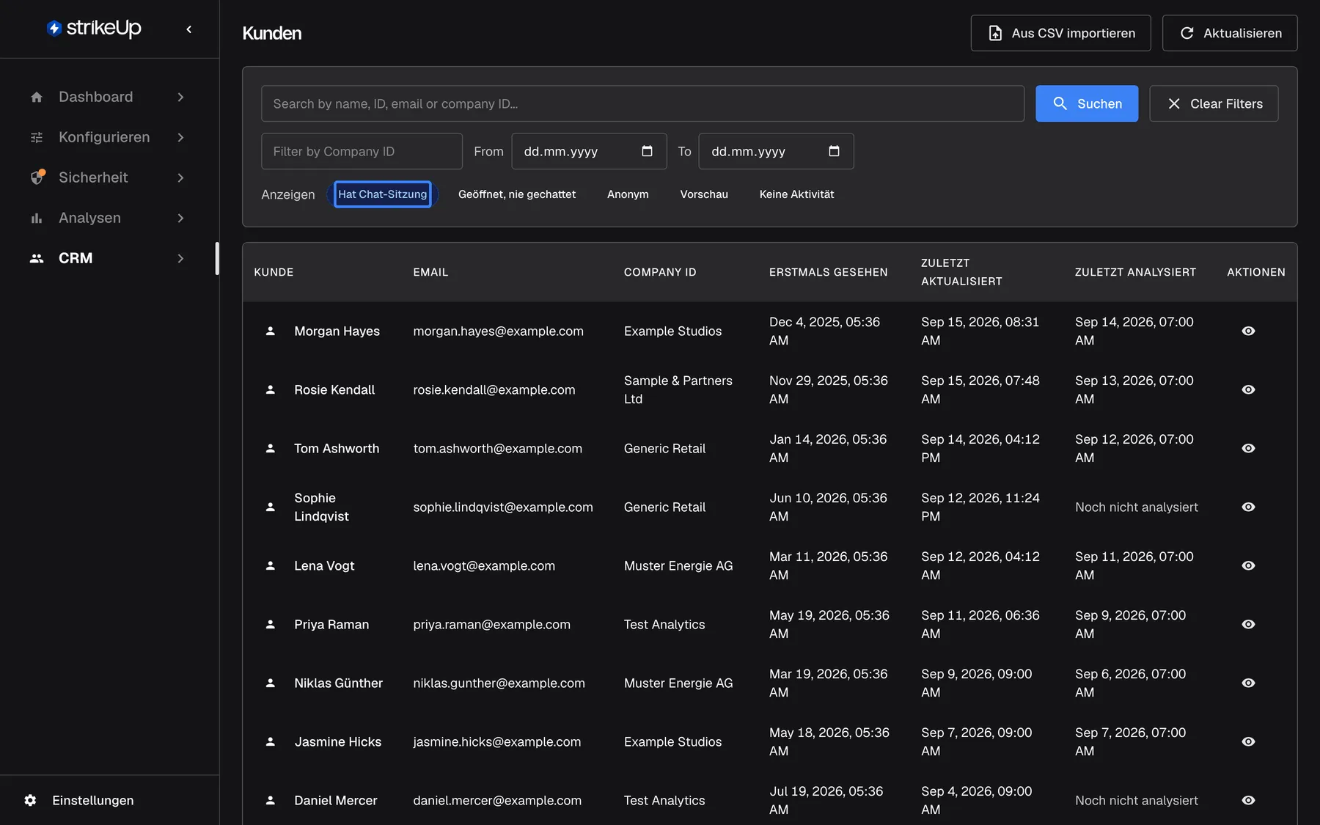Viewport: 1320px width, 825px height.
Task: Click Tom Ashworth's person icon
Action: [271, 448]
